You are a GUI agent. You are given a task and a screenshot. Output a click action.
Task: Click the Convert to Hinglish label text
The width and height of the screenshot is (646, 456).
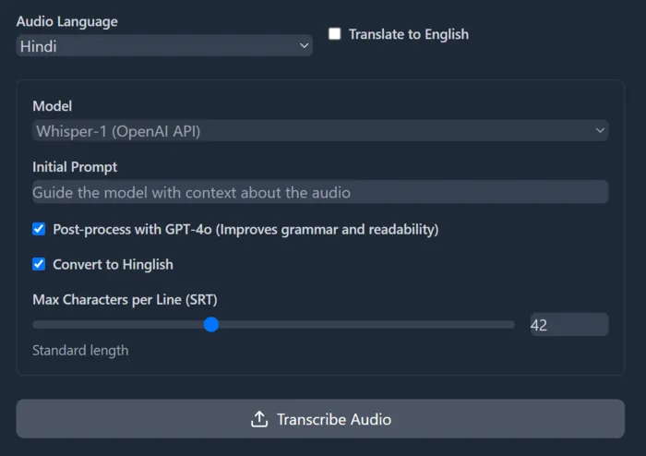coord(113,264)
